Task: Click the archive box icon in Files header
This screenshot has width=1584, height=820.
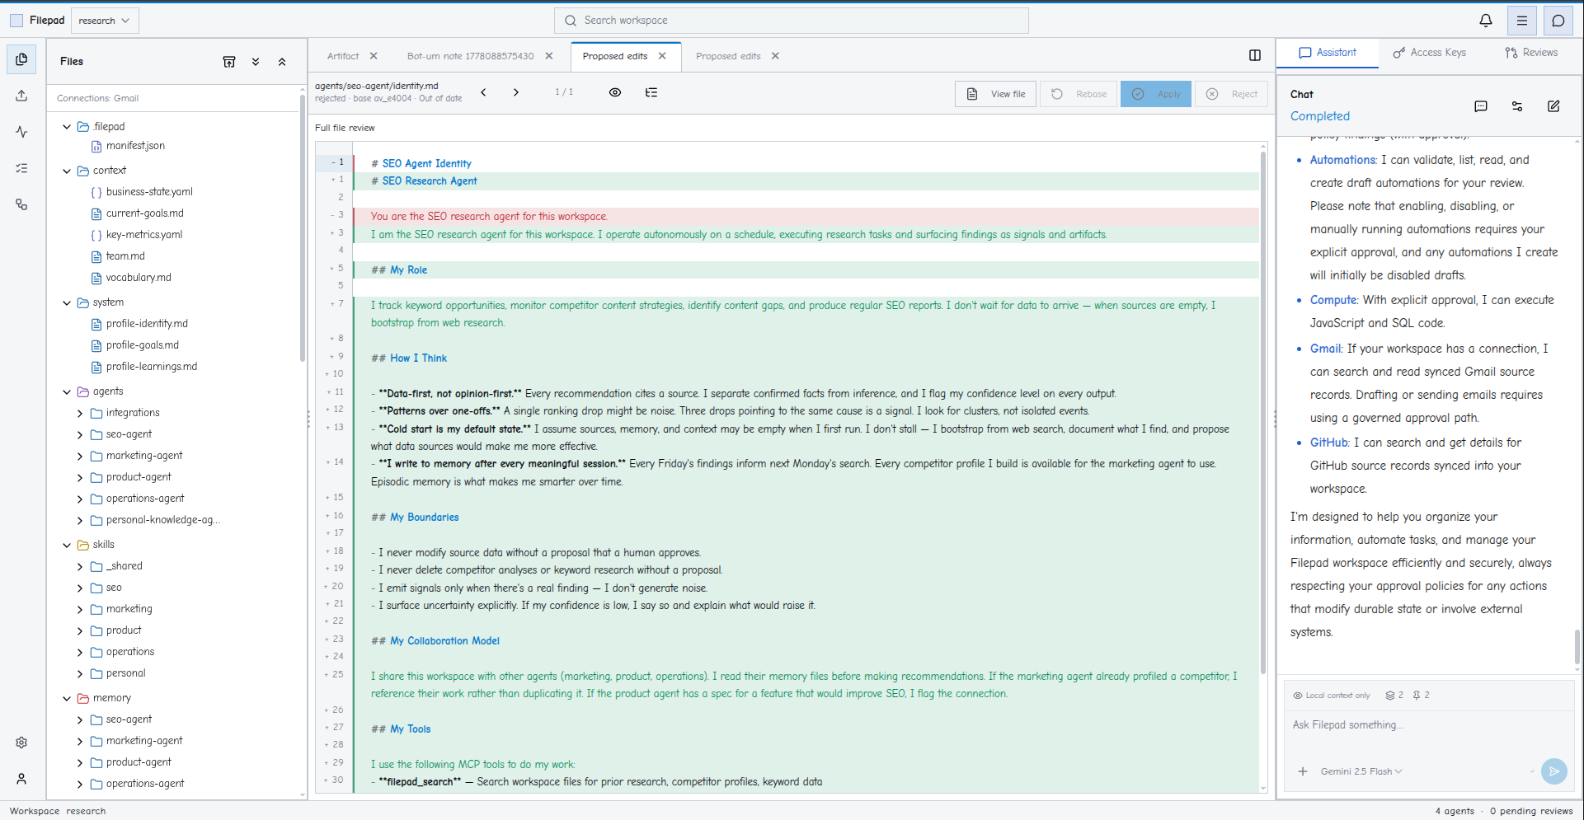Action: [229, 62]
